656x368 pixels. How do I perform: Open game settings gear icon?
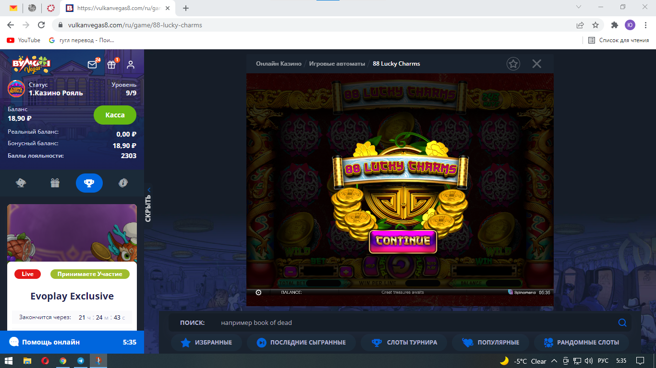258,292
